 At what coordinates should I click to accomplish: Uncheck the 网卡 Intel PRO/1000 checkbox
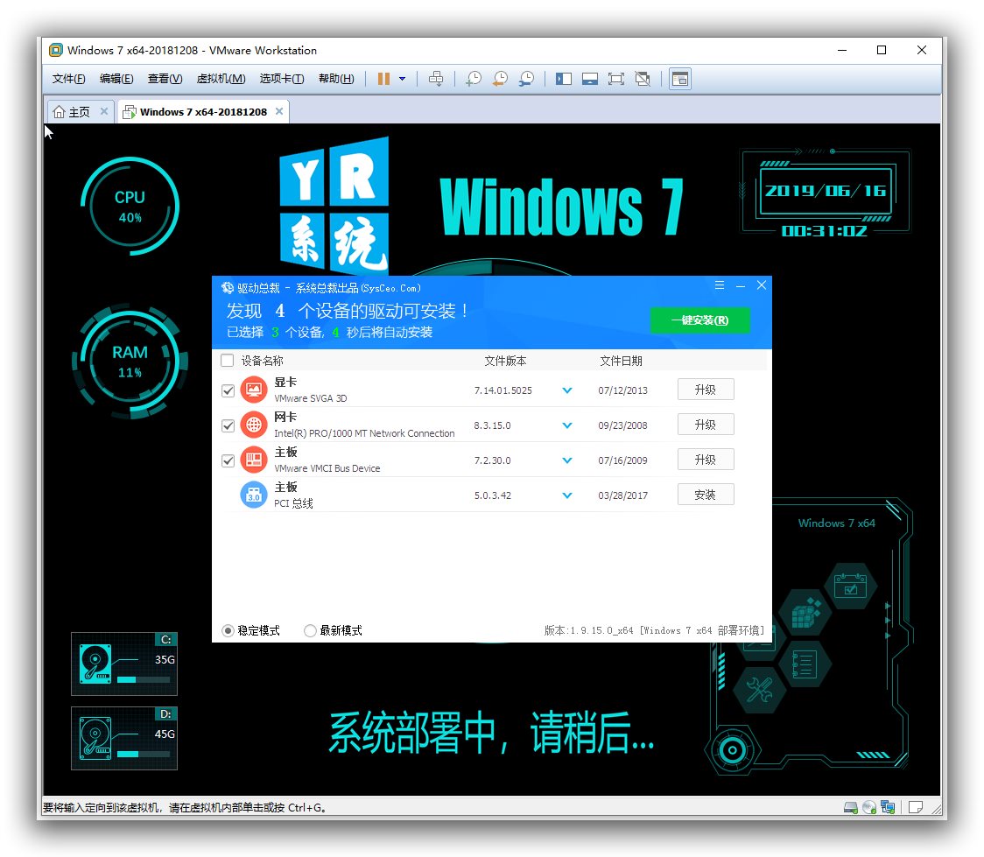[x=228, y=426]
